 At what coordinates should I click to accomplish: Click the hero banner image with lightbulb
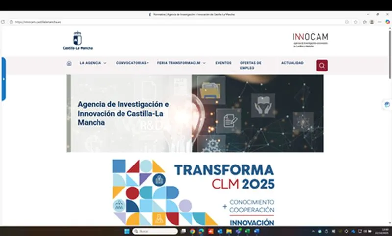195,114
